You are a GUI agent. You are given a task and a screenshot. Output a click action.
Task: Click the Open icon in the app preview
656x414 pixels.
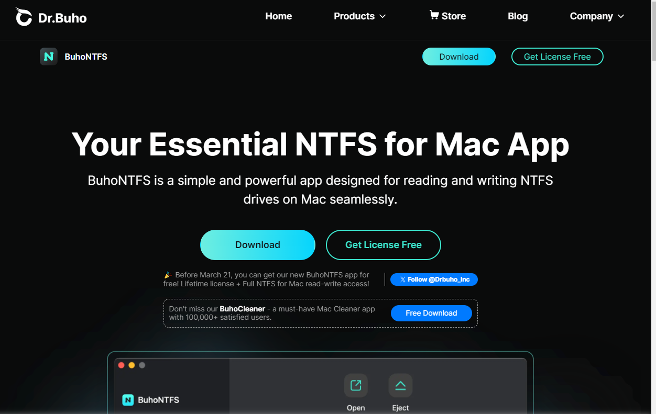point(356,386)
